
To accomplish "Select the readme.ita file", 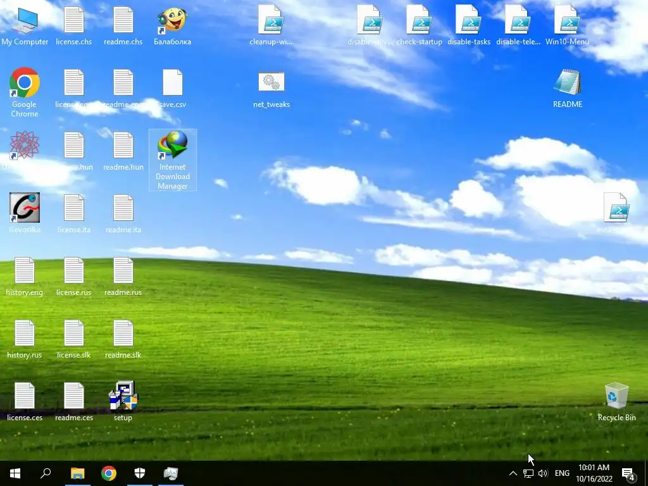I will coord(123,214).
